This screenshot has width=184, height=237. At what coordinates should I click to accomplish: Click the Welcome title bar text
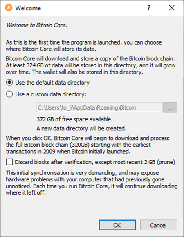point(28,8)
